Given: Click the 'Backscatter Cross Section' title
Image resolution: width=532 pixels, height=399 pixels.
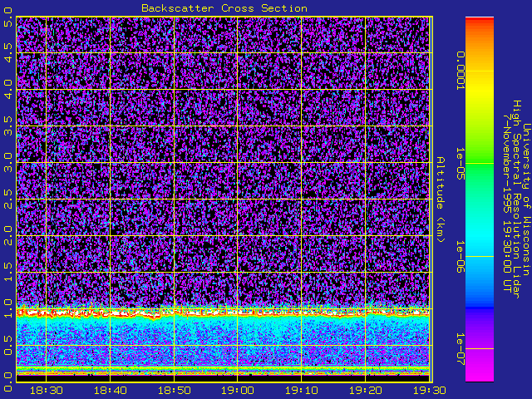Looking at the screenshot, I should tap(224, 8).
